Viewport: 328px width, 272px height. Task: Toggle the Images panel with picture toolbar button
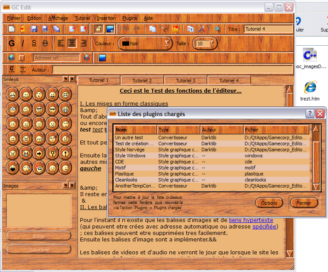pyautogui.click(x=110, y=29)
